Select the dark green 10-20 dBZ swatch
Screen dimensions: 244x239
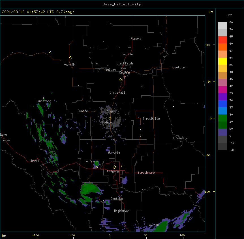(x=222, y=125)
